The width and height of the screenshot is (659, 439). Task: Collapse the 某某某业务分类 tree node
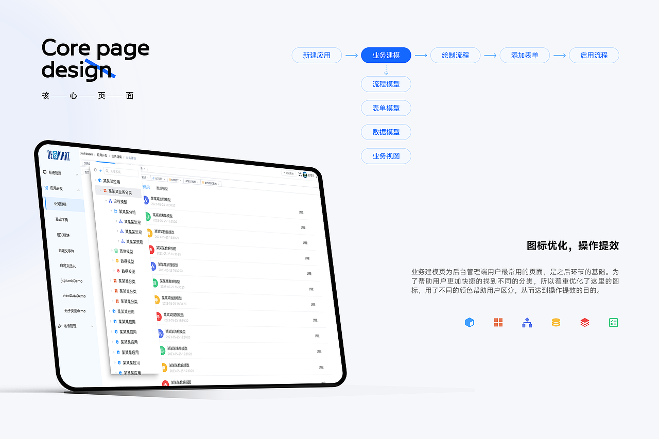pyautogui.click(x=100, y=190)
